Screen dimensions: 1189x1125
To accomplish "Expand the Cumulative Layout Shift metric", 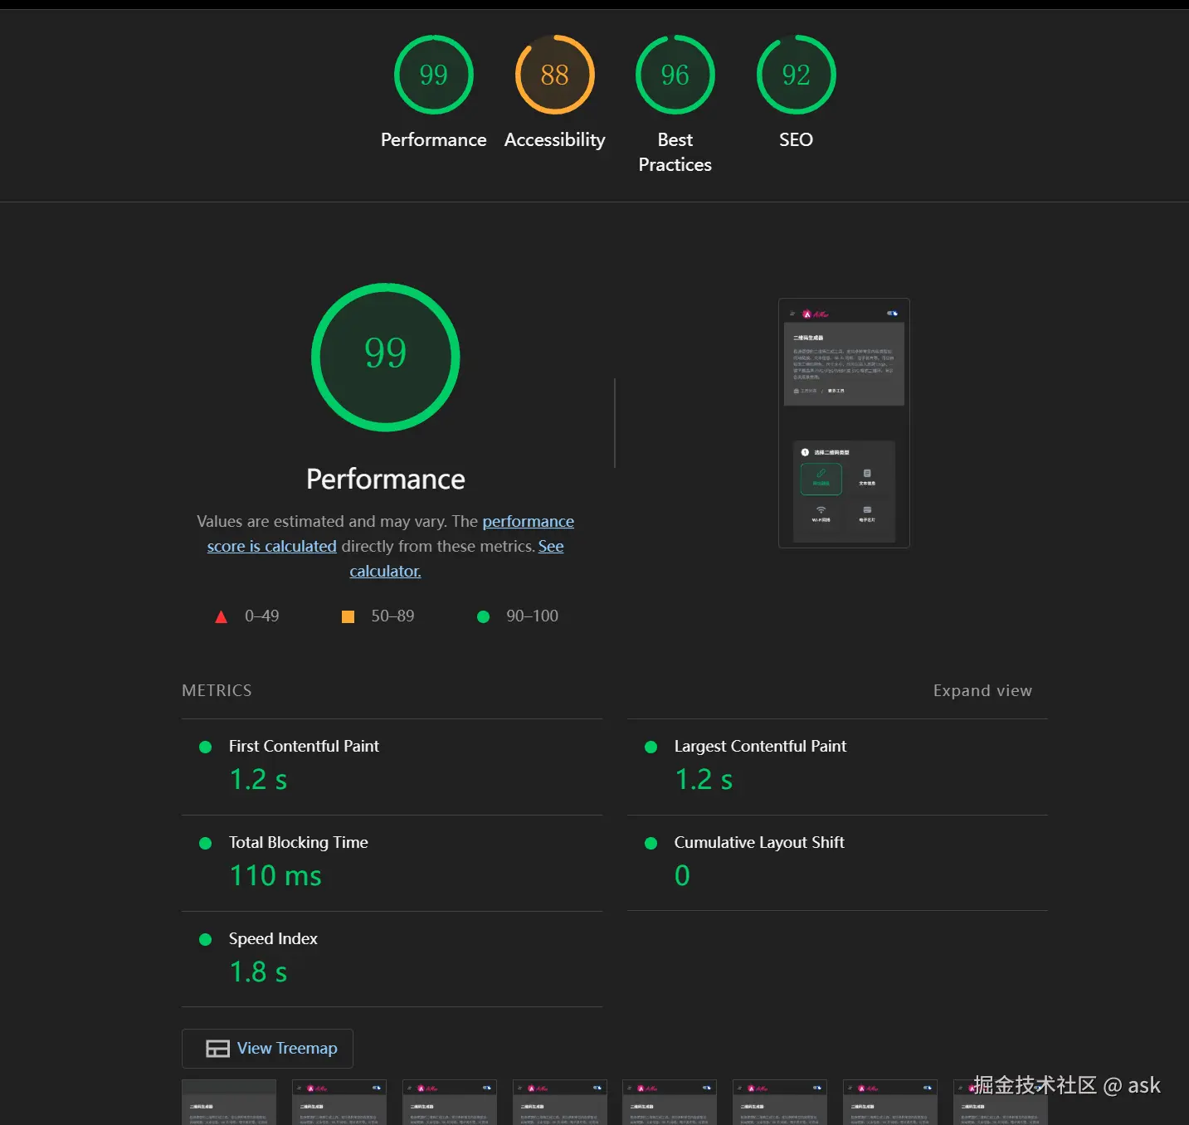I will [x=837, y=863].
